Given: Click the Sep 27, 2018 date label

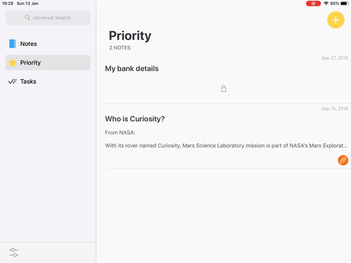Looking at the screenshot, I should pos(335,58).
